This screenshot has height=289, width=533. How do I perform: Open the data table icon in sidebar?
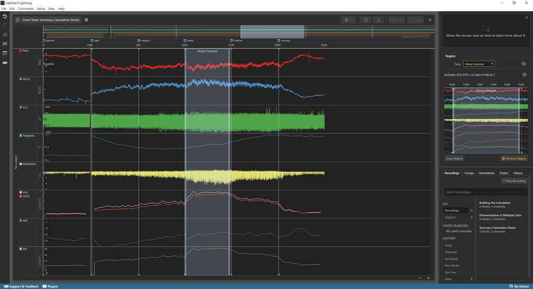5,53
